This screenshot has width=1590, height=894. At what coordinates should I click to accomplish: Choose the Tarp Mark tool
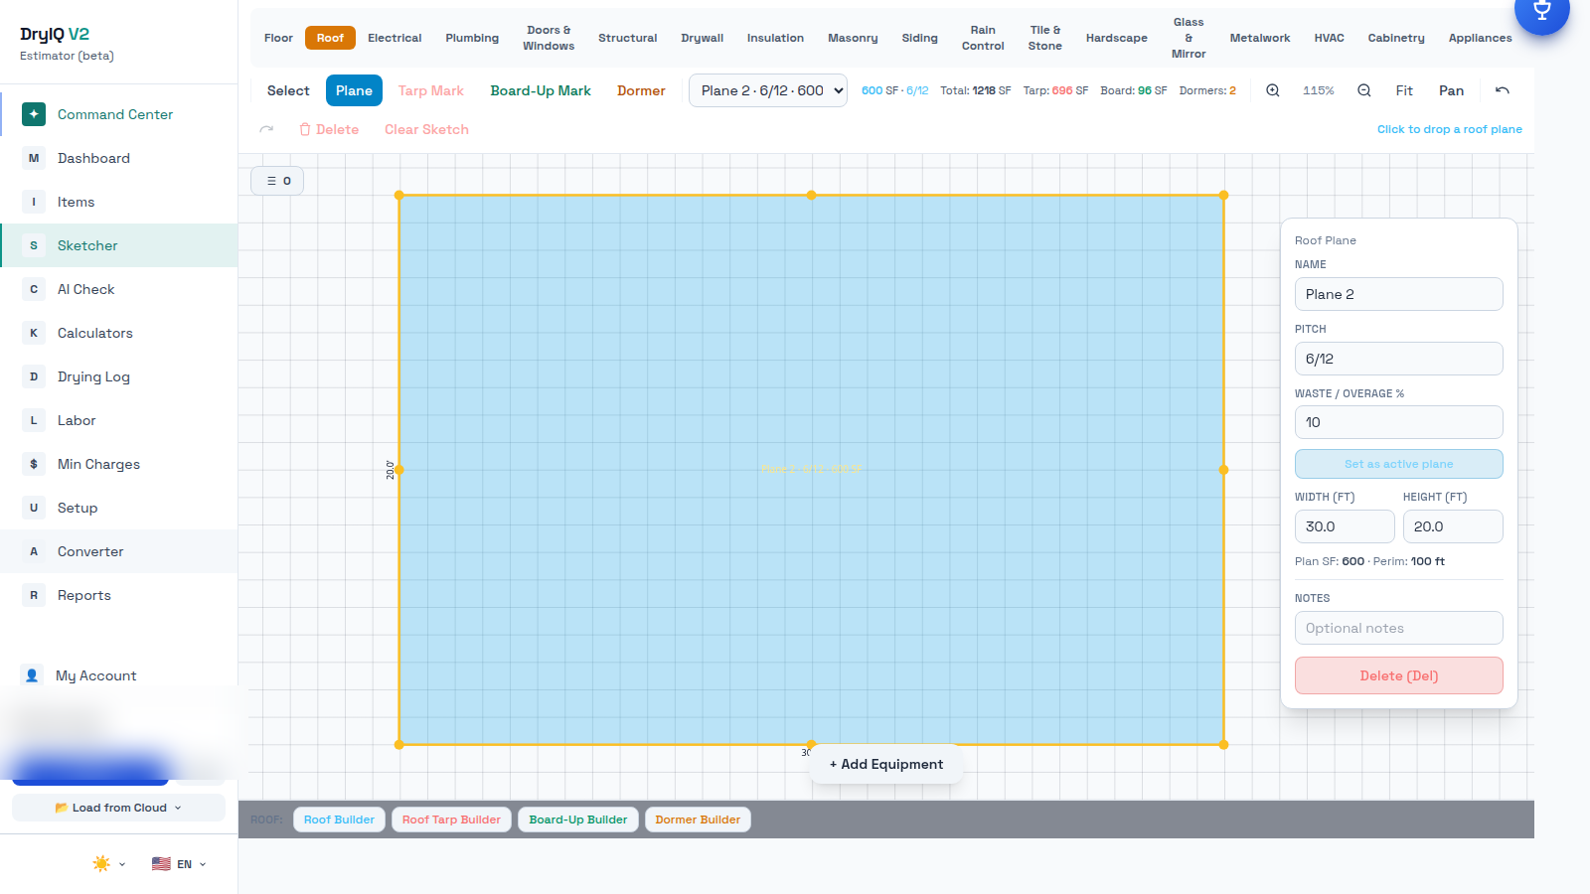431,90
